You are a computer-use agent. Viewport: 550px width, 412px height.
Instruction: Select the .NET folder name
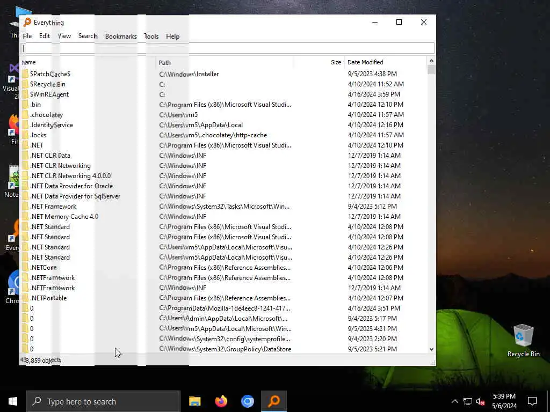pos(37,145)
